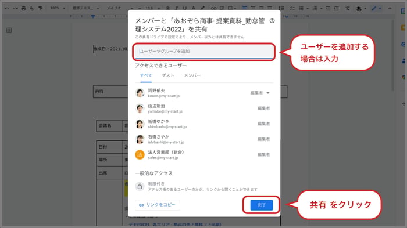The width and height of the screenshot is (407, 228).
Task: Click the Decrease indent icon
Action: click(328, 8)
